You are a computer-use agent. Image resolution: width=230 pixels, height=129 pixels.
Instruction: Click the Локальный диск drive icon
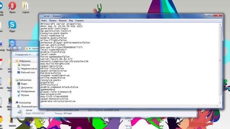pos(19,106)
